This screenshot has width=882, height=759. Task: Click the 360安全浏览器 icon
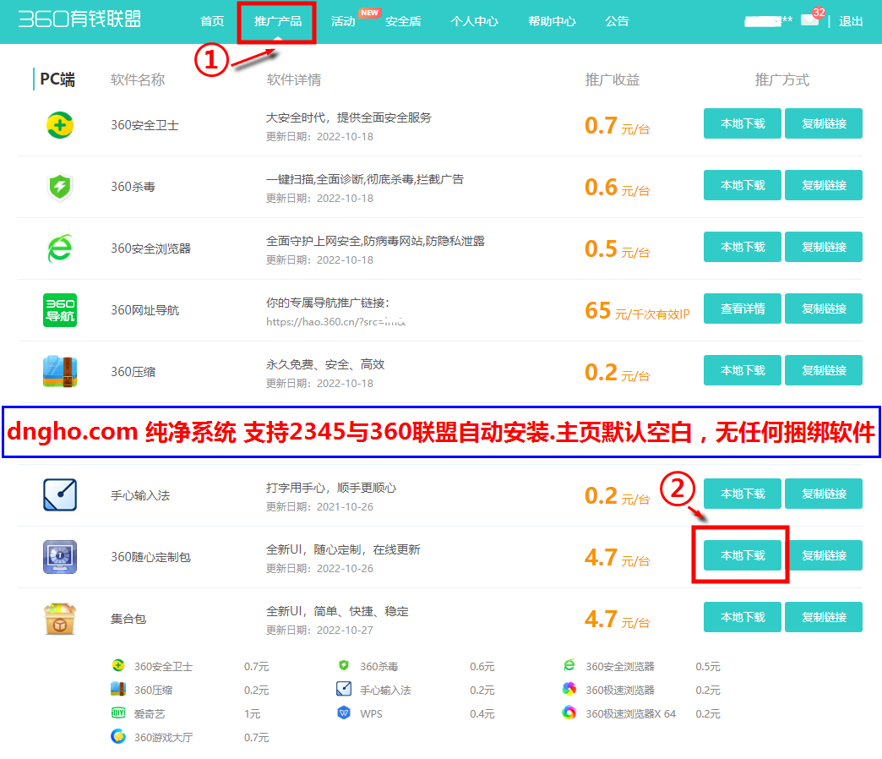pyautogui.click(x=60, y=248)
